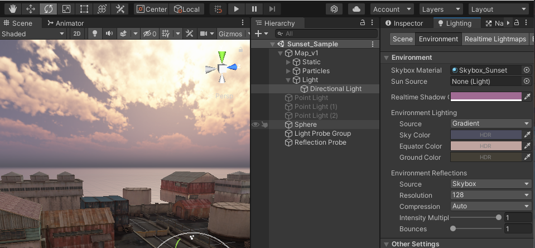Toggle Sphere visibility eye icon
Image resolution: width=535 pixels, height=248 pixels.
pyautogui.click(x=255, y=125)
